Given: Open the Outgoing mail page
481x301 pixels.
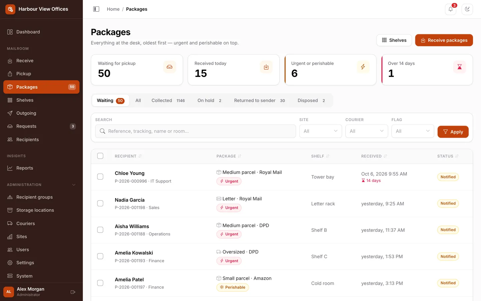Looking at the screenshot, I should pyautogui.click(x=41, y=113).
